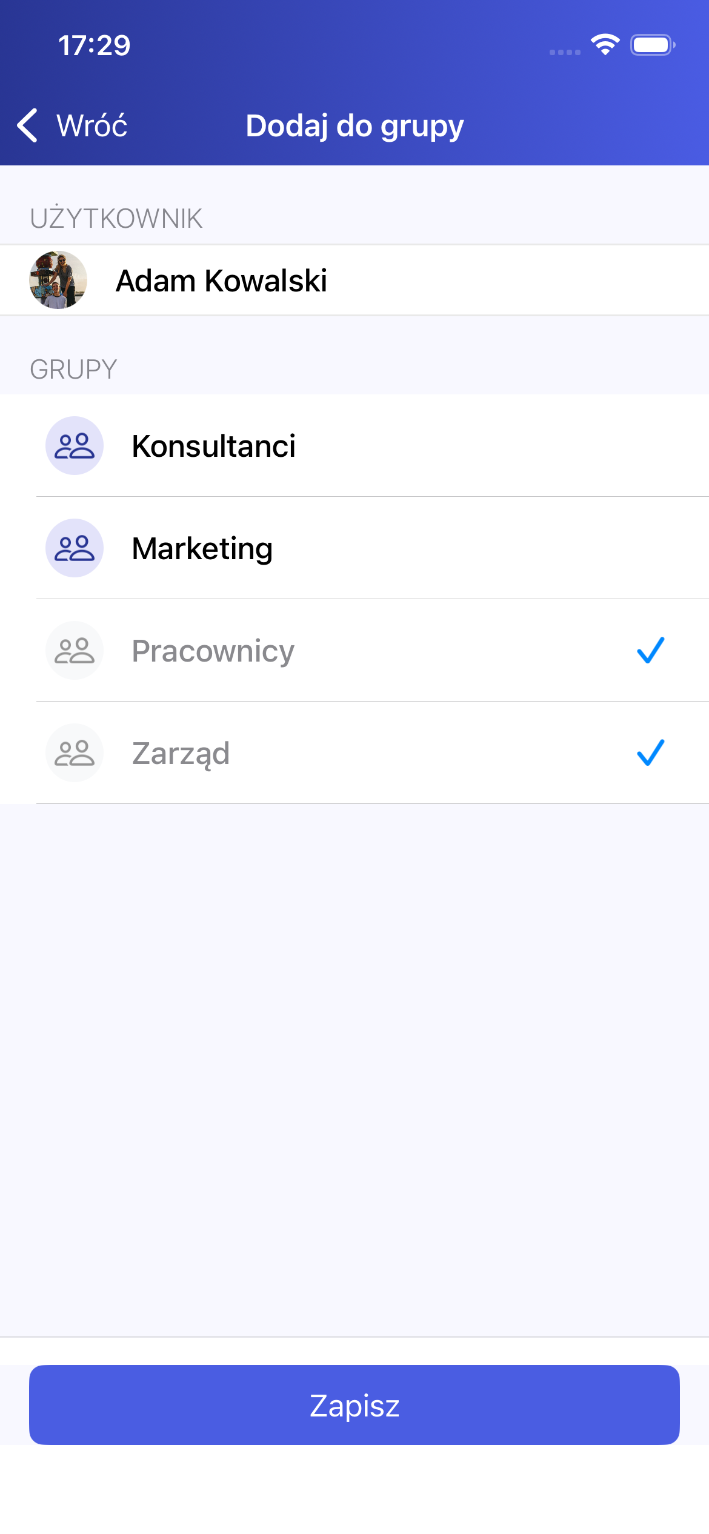Tap the Zarząd group label

pos(181,754)
